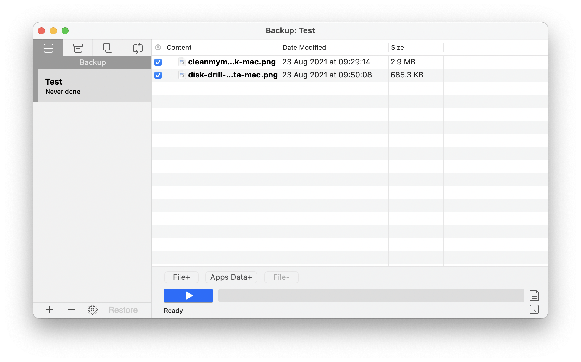Click the Apps Data+ button
581x362 pixels.
(231, 277)
